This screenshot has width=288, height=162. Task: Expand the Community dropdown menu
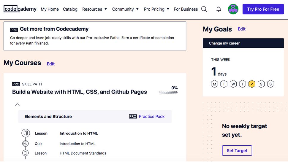coord(125,9)
